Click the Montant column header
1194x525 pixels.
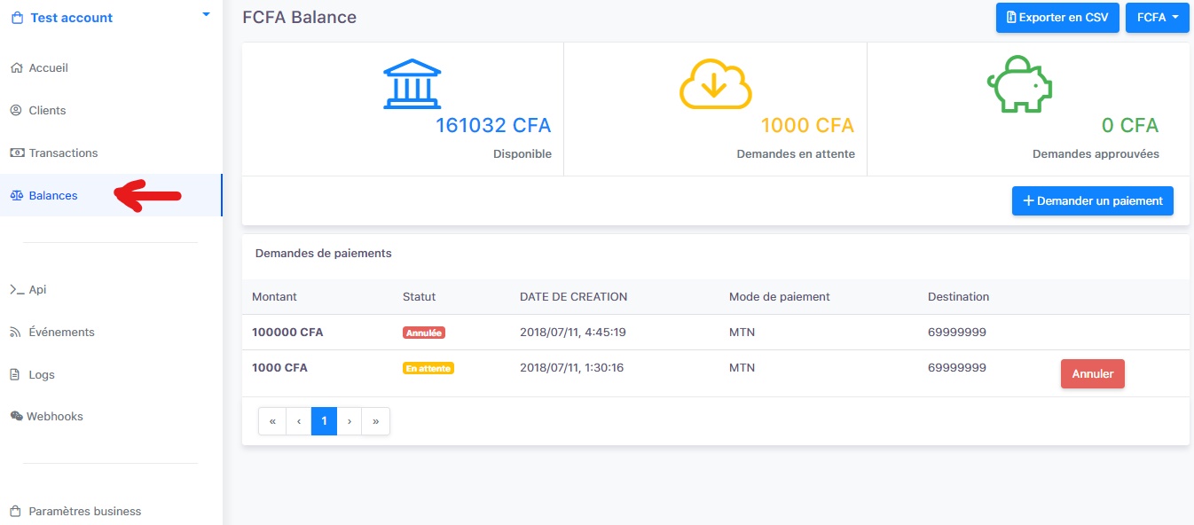[274, 297]
